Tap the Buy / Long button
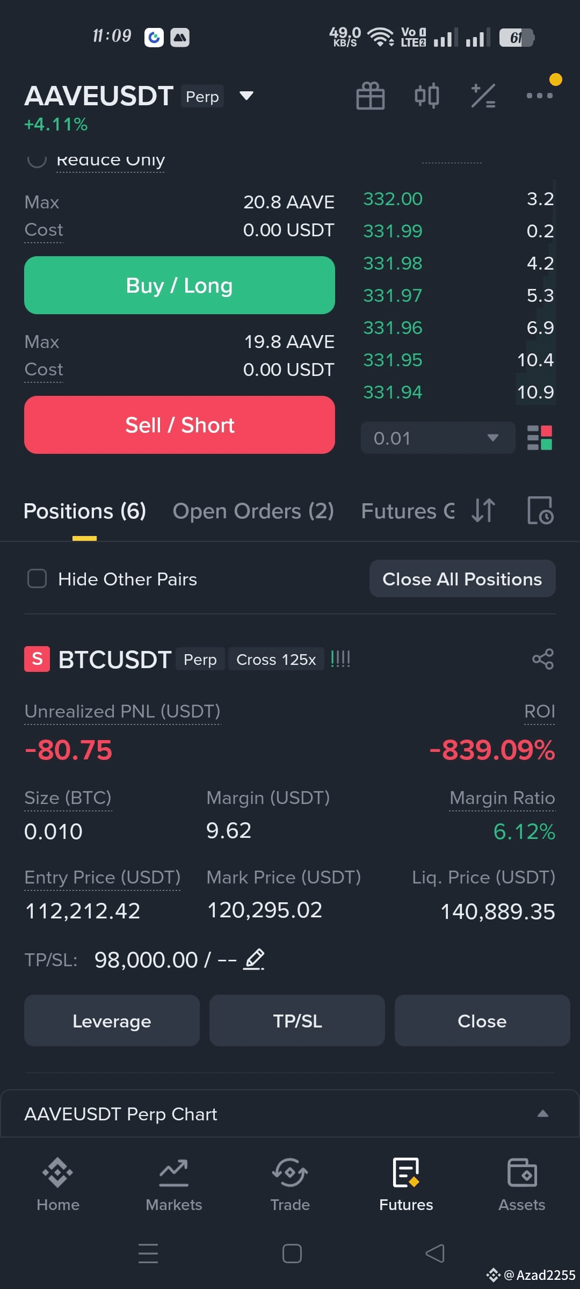This screenshot has height=1289, width=580. (x=179, y=285)
